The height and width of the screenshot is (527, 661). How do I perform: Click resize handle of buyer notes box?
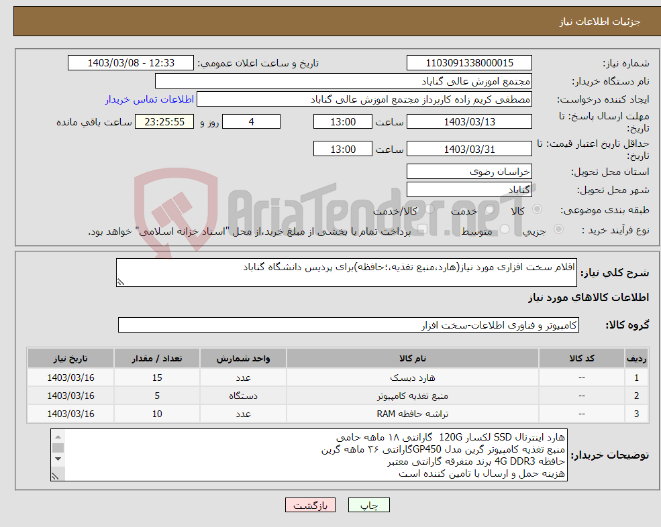point(55,477)
